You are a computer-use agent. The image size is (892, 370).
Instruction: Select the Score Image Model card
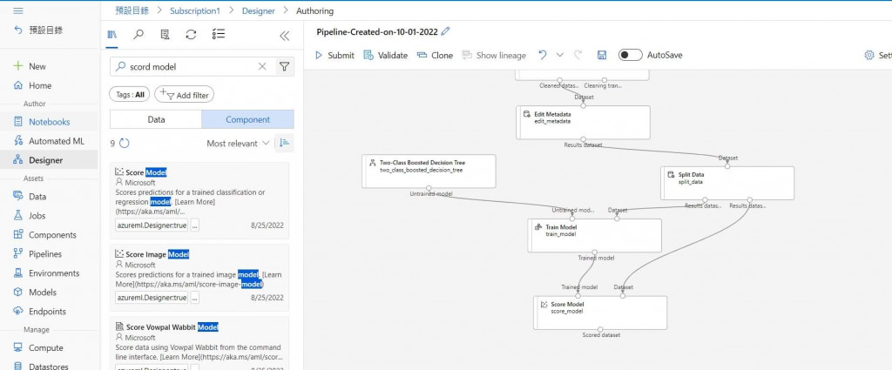pyautogui.click(x=199, y=276)
